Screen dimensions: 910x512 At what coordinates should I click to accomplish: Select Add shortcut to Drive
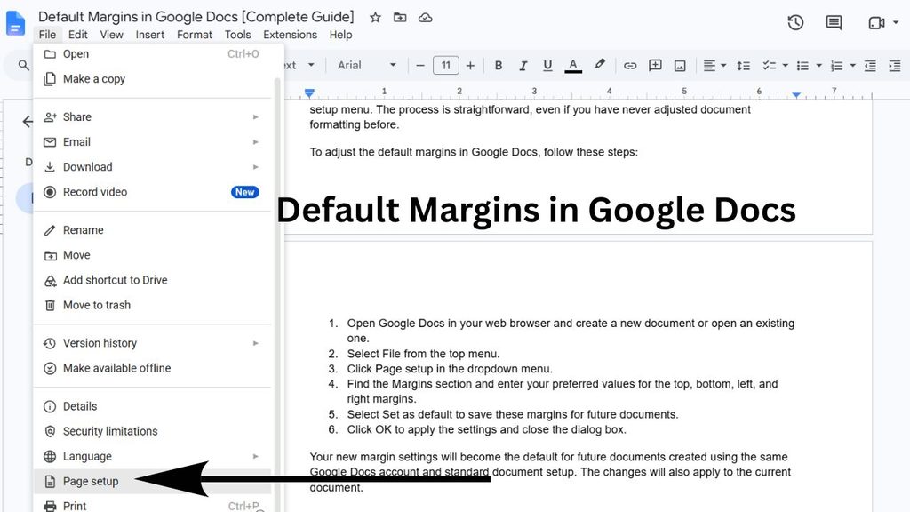152,280
